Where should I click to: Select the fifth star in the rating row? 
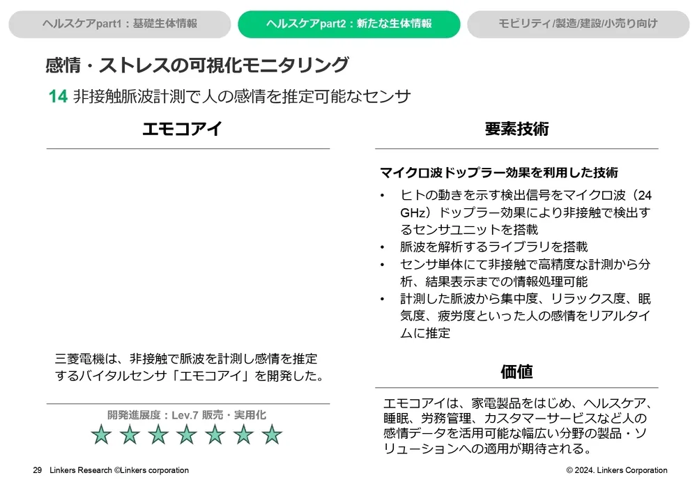tap(215, 435)
